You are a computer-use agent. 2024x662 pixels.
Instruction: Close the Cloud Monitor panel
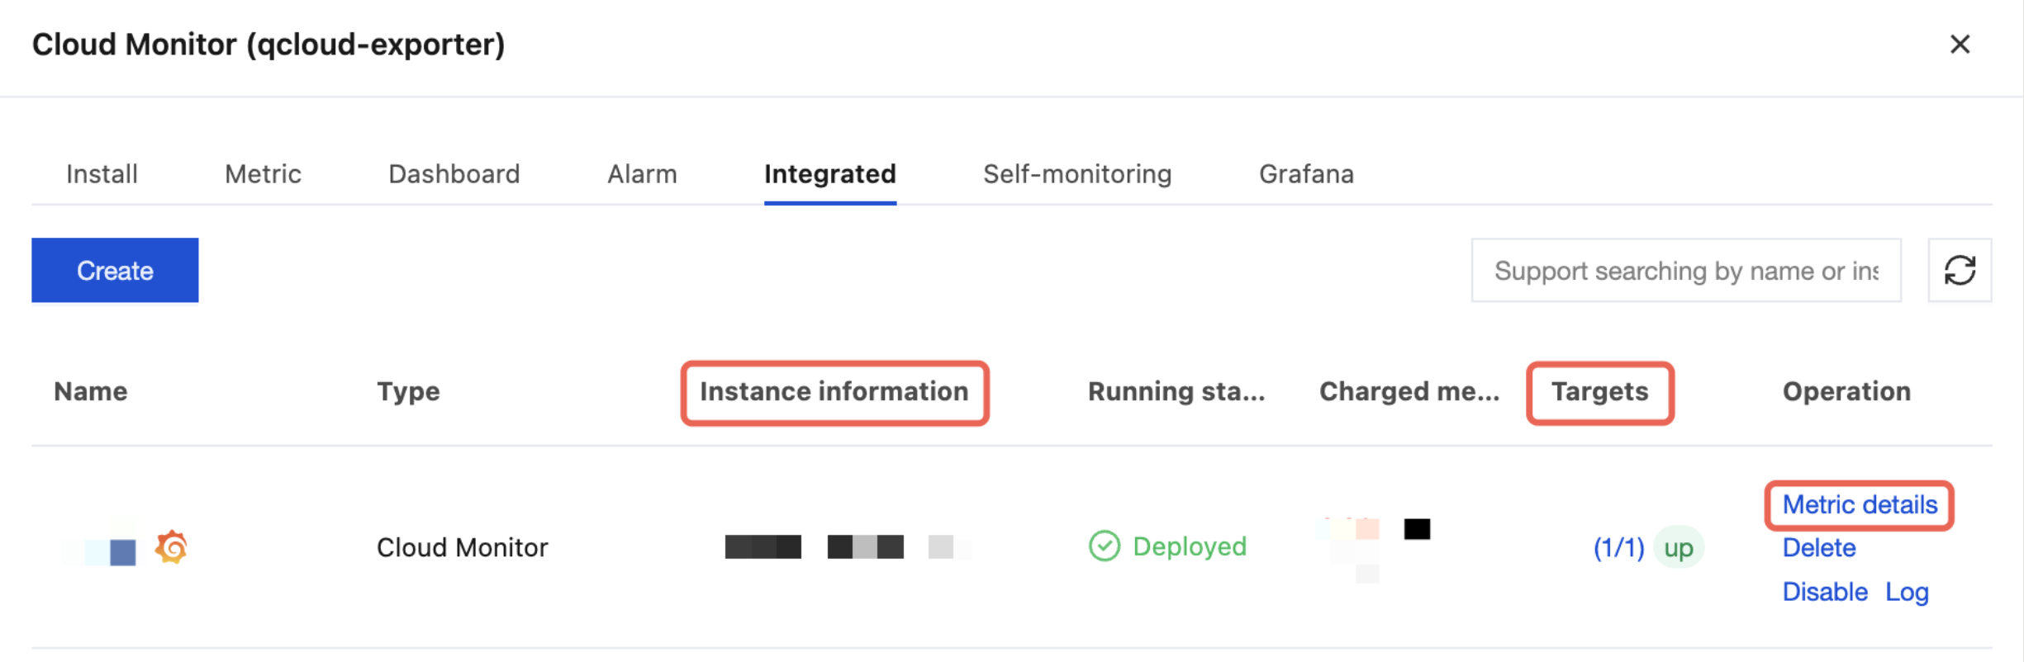(1960, 45)
